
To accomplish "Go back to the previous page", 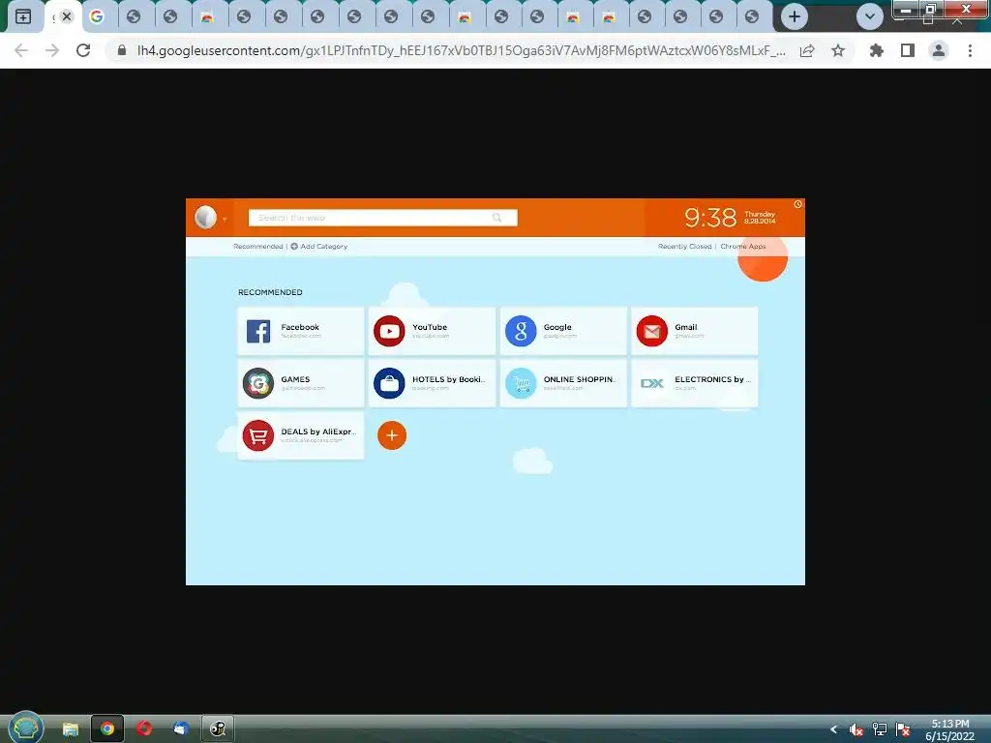I will [x=21, y=50].
